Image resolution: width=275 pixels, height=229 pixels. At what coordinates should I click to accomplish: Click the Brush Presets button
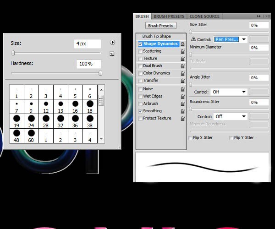[x=160, y=26]
